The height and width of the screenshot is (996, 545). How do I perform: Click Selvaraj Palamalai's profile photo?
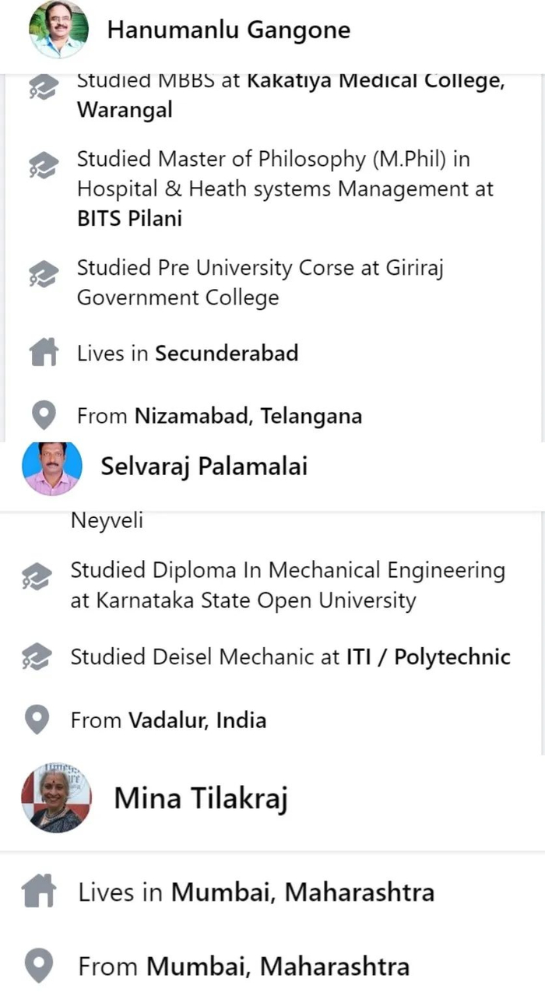pyautogui.click(x=52, y=467)
